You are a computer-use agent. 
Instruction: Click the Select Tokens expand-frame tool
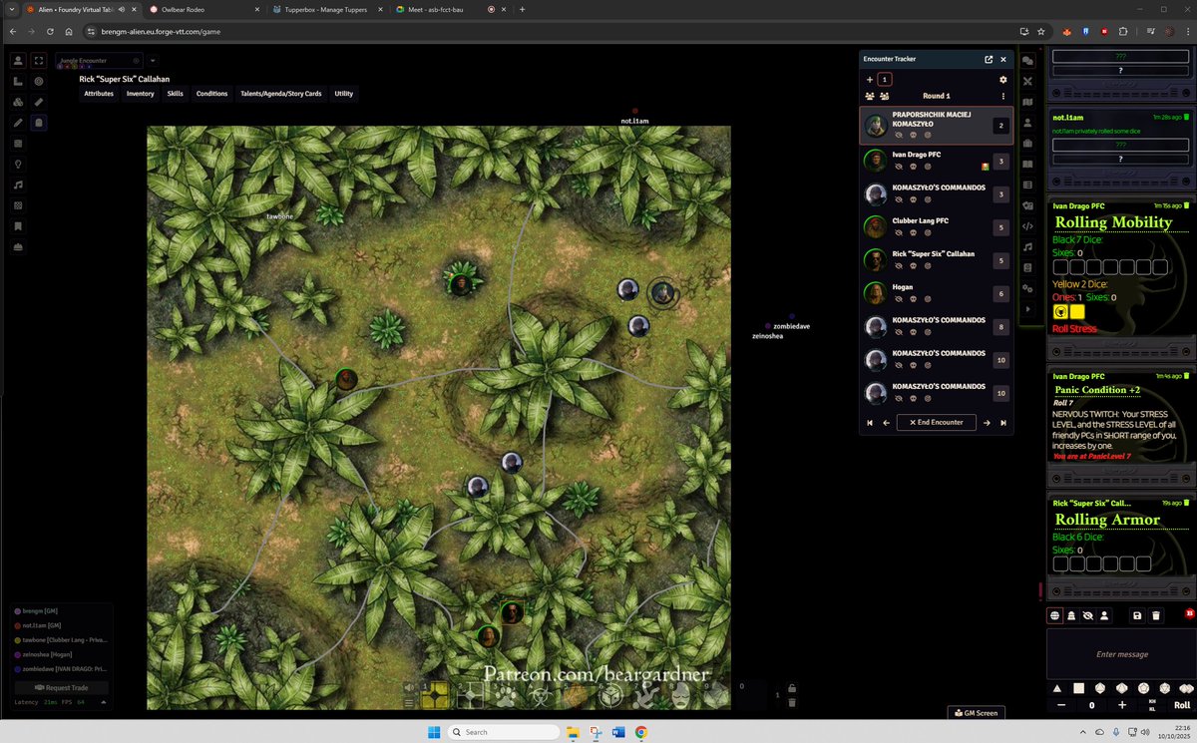pyautogui.click(x=39, y=60)
